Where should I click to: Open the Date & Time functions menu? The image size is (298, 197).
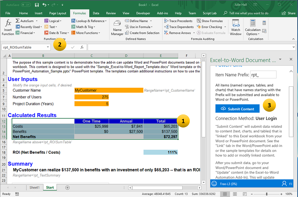[x=56, y=33]
